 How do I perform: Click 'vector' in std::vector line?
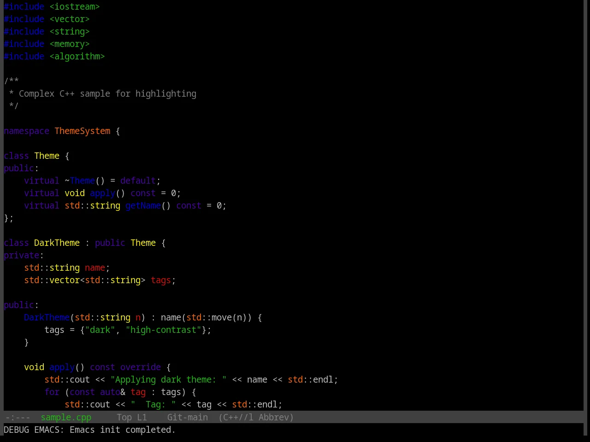point(65,280)
